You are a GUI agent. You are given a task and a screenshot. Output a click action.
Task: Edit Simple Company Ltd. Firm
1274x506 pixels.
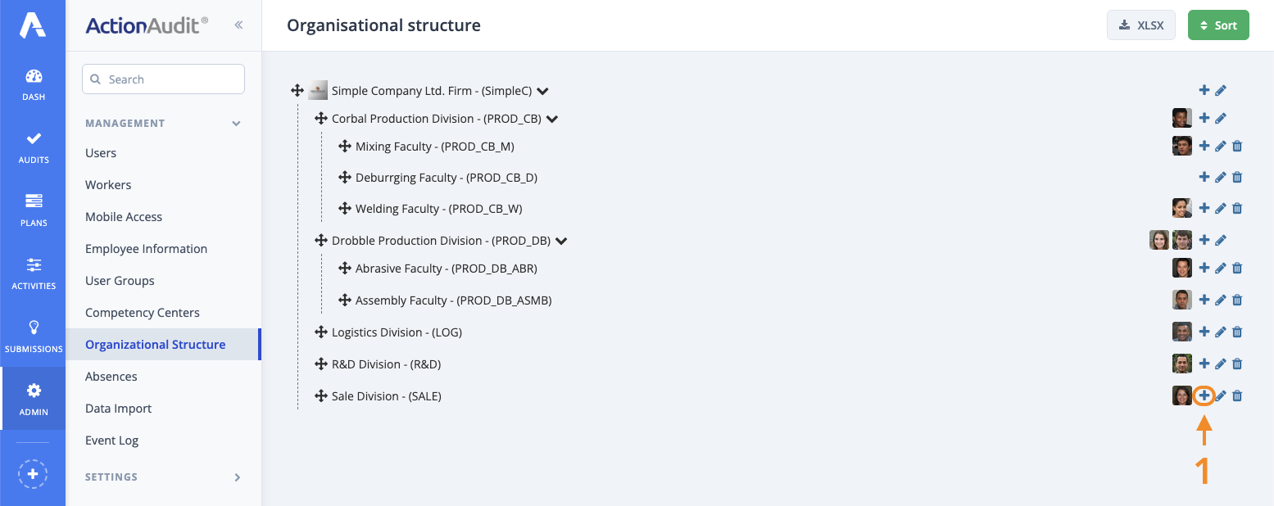[1221, 90]
